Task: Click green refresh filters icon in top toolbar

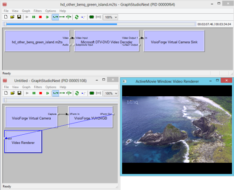Action: pyautogui.click(x=77, y=17)
